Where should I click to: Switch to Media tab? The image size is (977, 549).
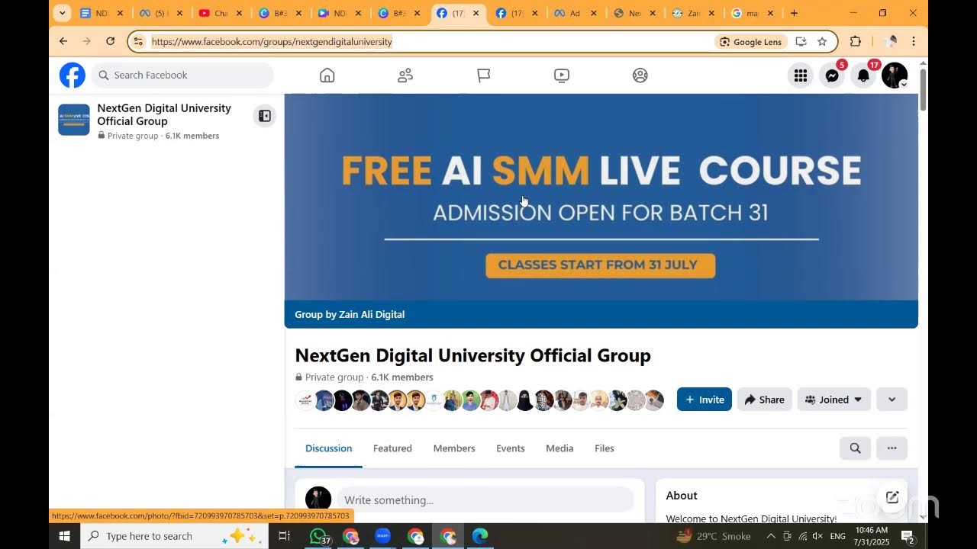click(559, 448)
